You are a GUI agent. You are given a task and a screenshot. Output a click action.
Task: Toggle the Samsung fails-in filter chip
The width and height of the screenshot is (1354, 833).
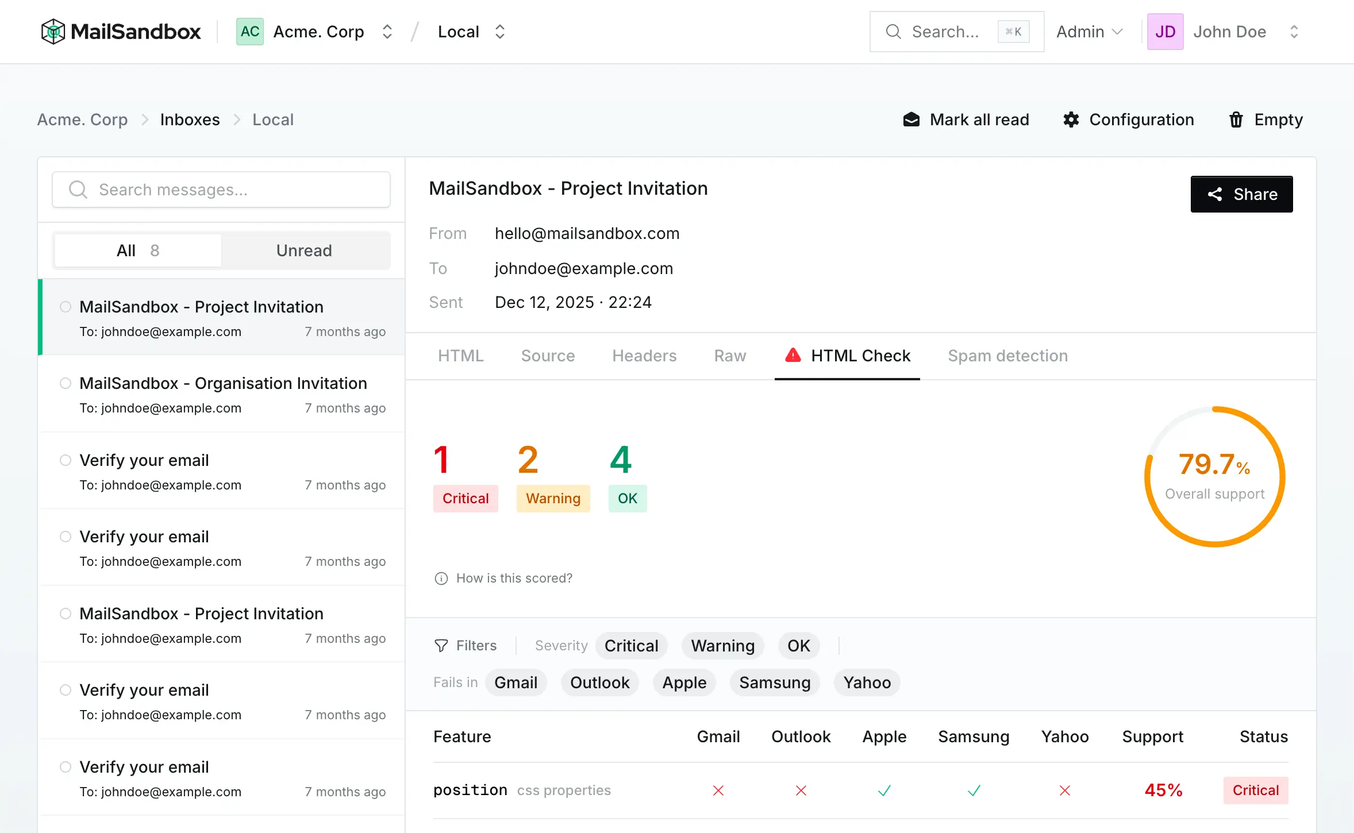click(x=774, y=682)
